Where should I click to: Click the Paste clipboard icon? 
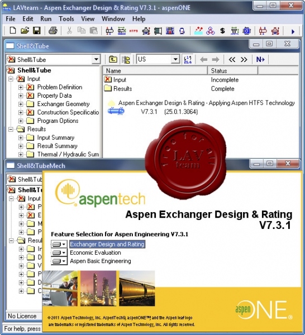click(x=94, y=31)
